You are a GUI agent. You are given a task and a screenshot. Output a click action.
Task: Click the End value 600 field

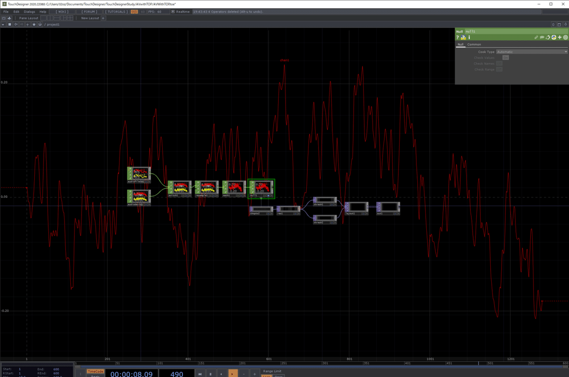coord(55,369)
